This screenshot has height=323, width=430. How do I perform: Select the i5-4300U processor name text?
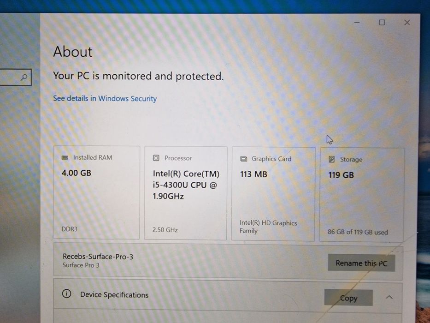tap(186, 185)
